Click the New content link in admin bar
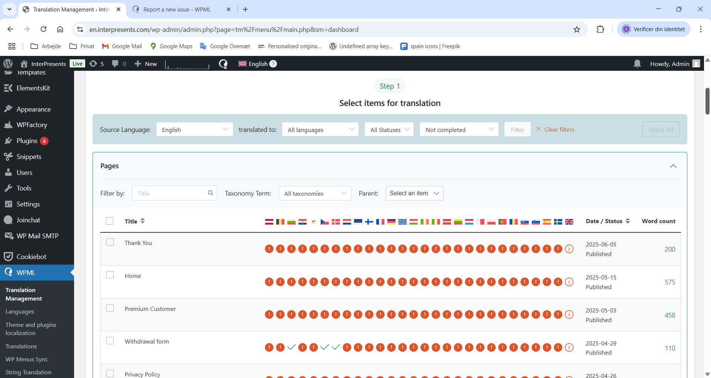 [146, 64]
